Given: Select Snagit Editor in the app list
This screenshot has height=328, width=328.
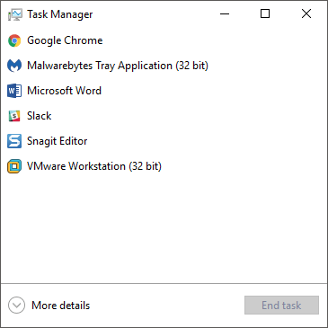Looking at the screenshot, I should pos(58,141).
